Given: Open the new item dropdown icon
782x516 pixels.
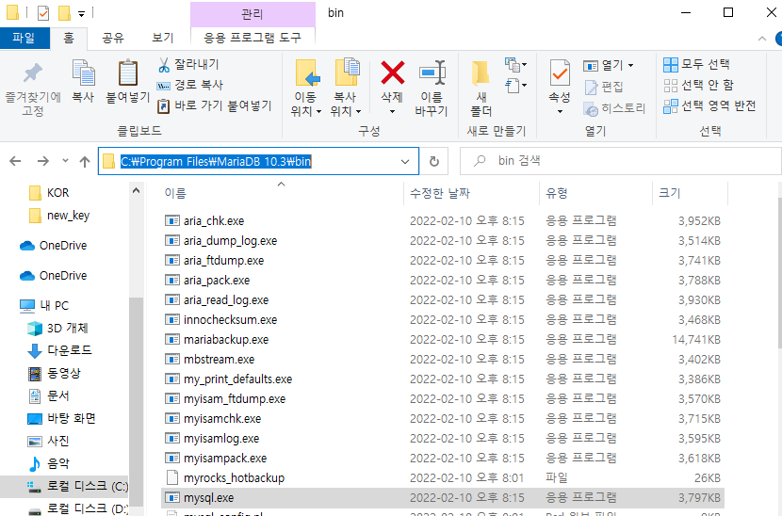Looking at the screenshot, I should (515, 64).
